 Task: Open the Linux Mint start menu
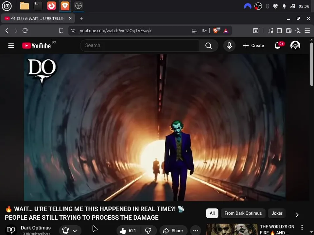7,6
